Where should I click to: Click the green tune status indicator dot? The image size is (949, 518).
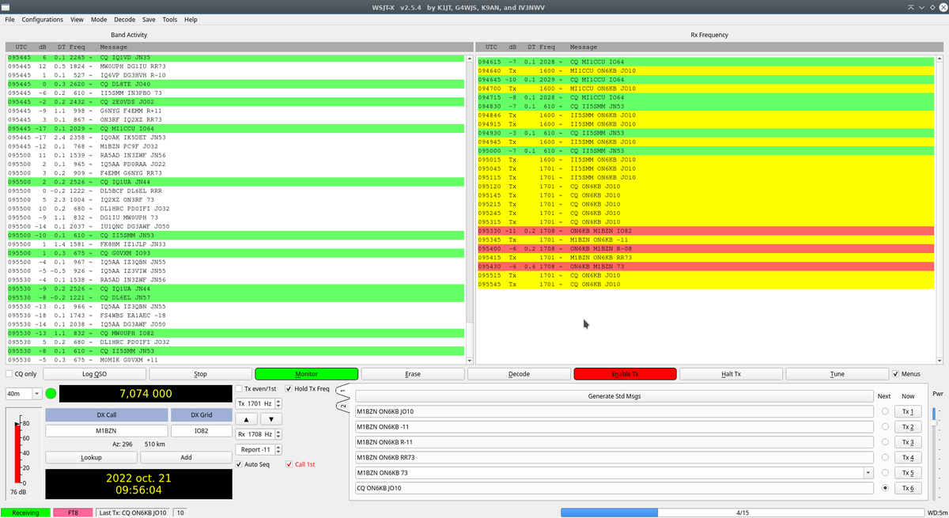point(51,393)
